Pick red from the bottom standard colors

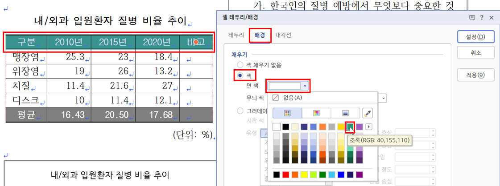tap(286, 174)
